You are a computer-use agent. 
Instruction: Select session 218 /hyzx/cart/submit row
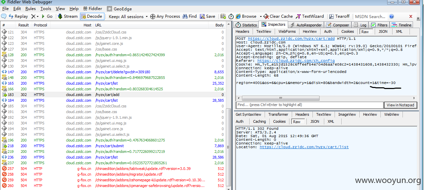113,146
